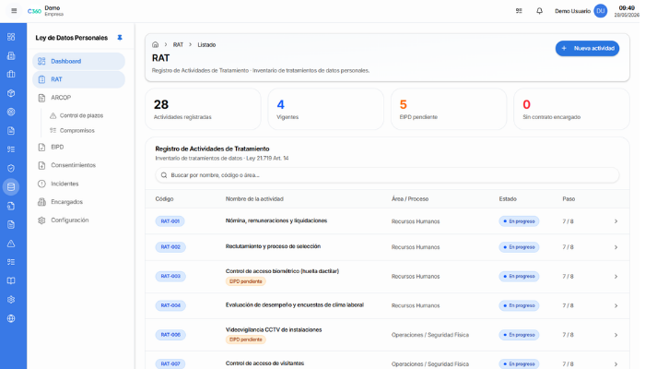Click Estado column header
The height and width of the screenshot is (369, 645).
(508, 199)
